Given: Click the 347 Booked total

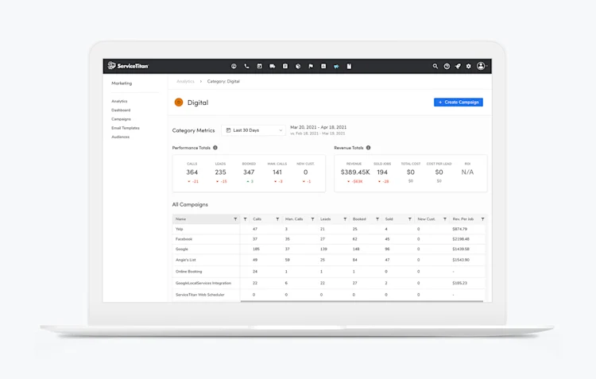Looking at the screenshot, I should coord(249,172).
